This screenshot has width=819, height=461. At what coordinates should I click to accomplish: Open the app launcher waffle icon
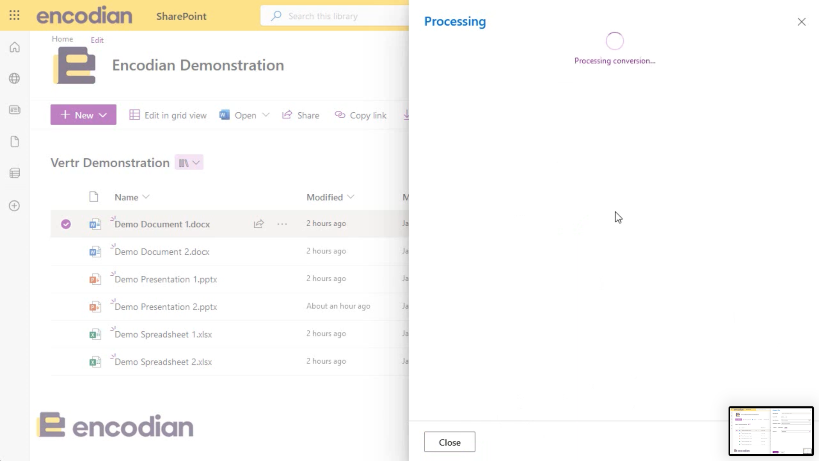point(15,15)
